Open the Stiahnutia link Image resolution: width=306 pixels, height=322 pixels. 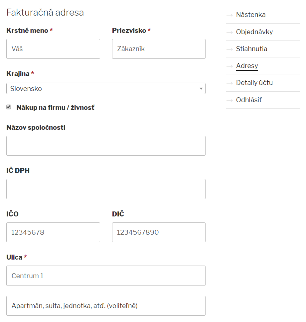click(x=251, y=49)
